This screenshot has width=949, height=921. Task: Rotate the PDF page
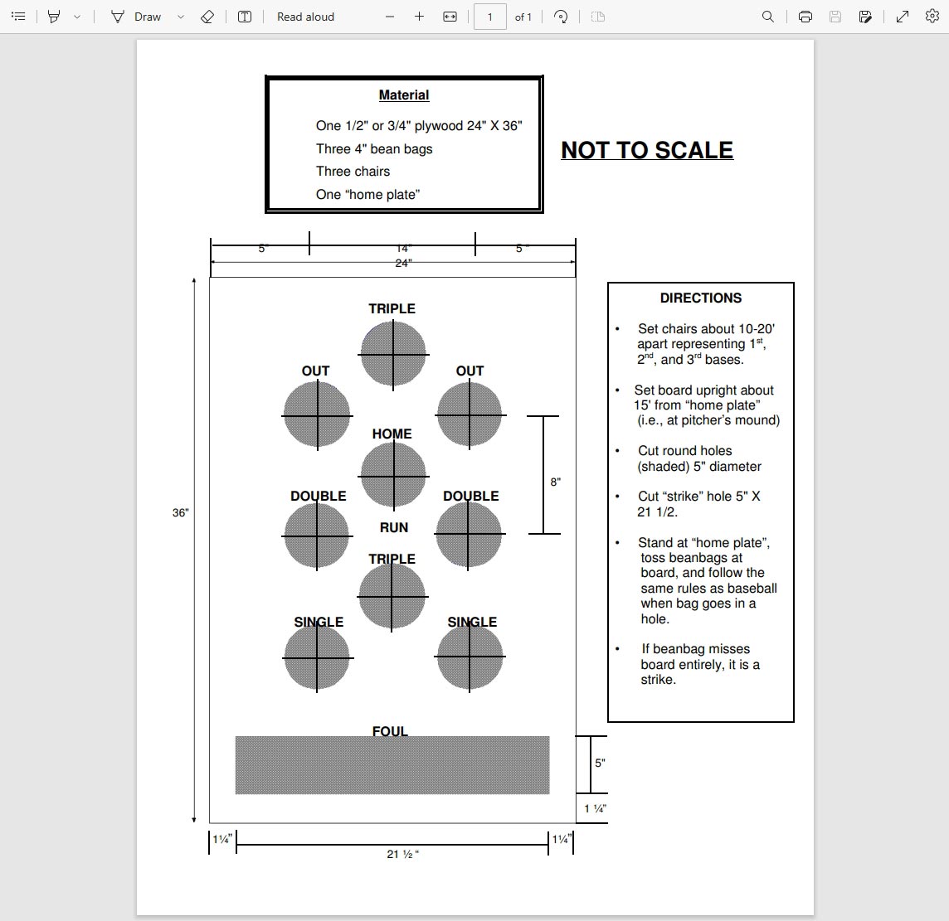click(x=561, y=17)
